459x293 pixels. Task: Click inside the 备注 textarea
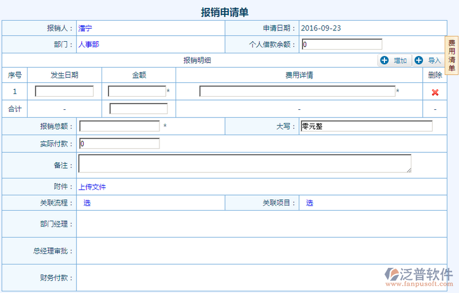pos(244,164)
